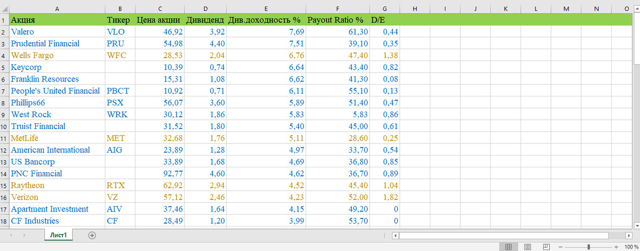Viewport: 640px width, 251px height.
Task: Select row 18 header
Action: (4, 221)
